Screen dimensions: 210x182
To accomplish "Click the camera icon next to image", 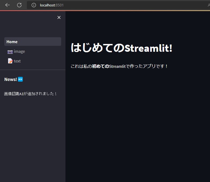I will [10, 52].
